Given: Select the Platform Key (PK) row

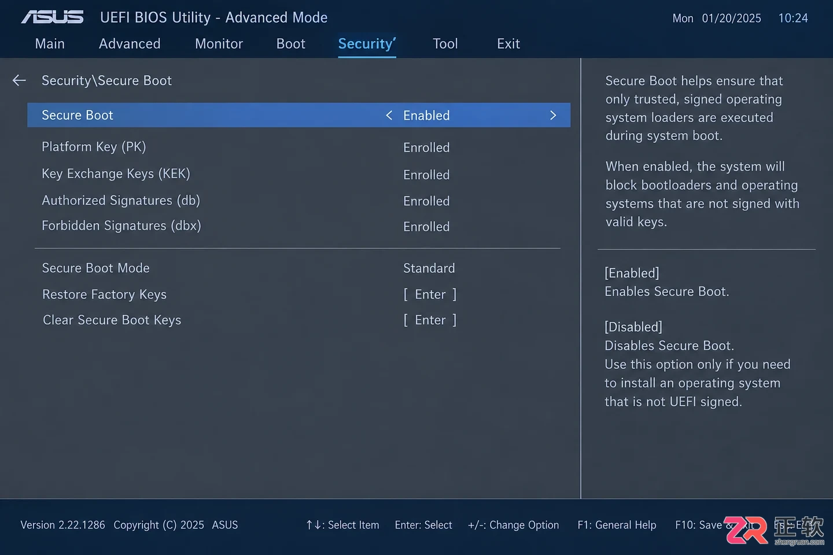Looking at the screenshot, I should click(x=298, y=147).
